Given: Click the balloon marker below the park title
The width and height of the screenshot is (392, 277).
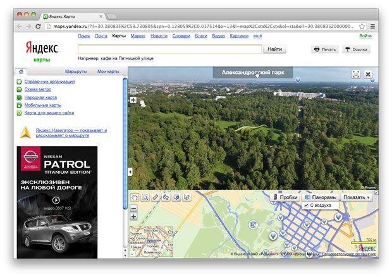Looking at the screenshot, I should tap(298, 80).
